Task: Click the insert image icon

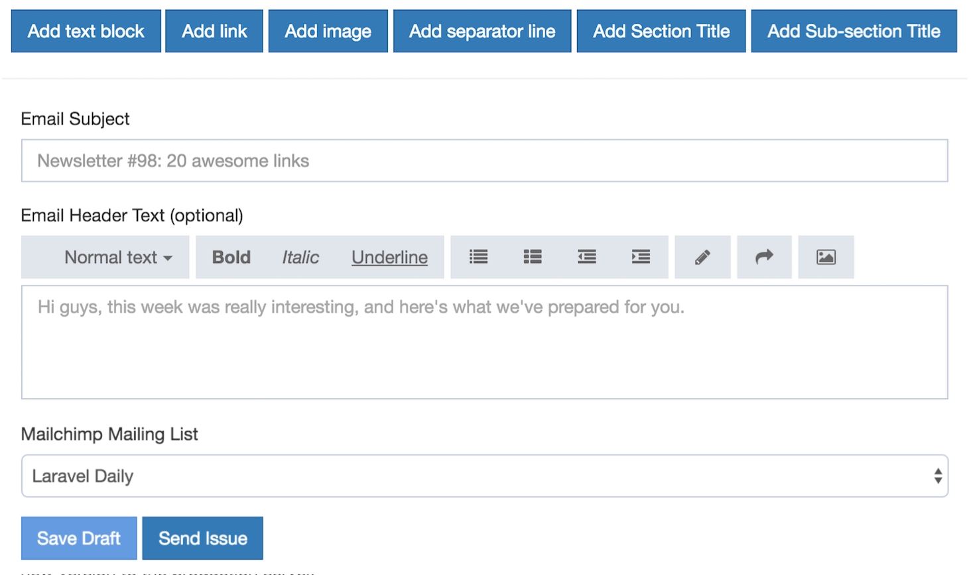Action: [826, 257]
